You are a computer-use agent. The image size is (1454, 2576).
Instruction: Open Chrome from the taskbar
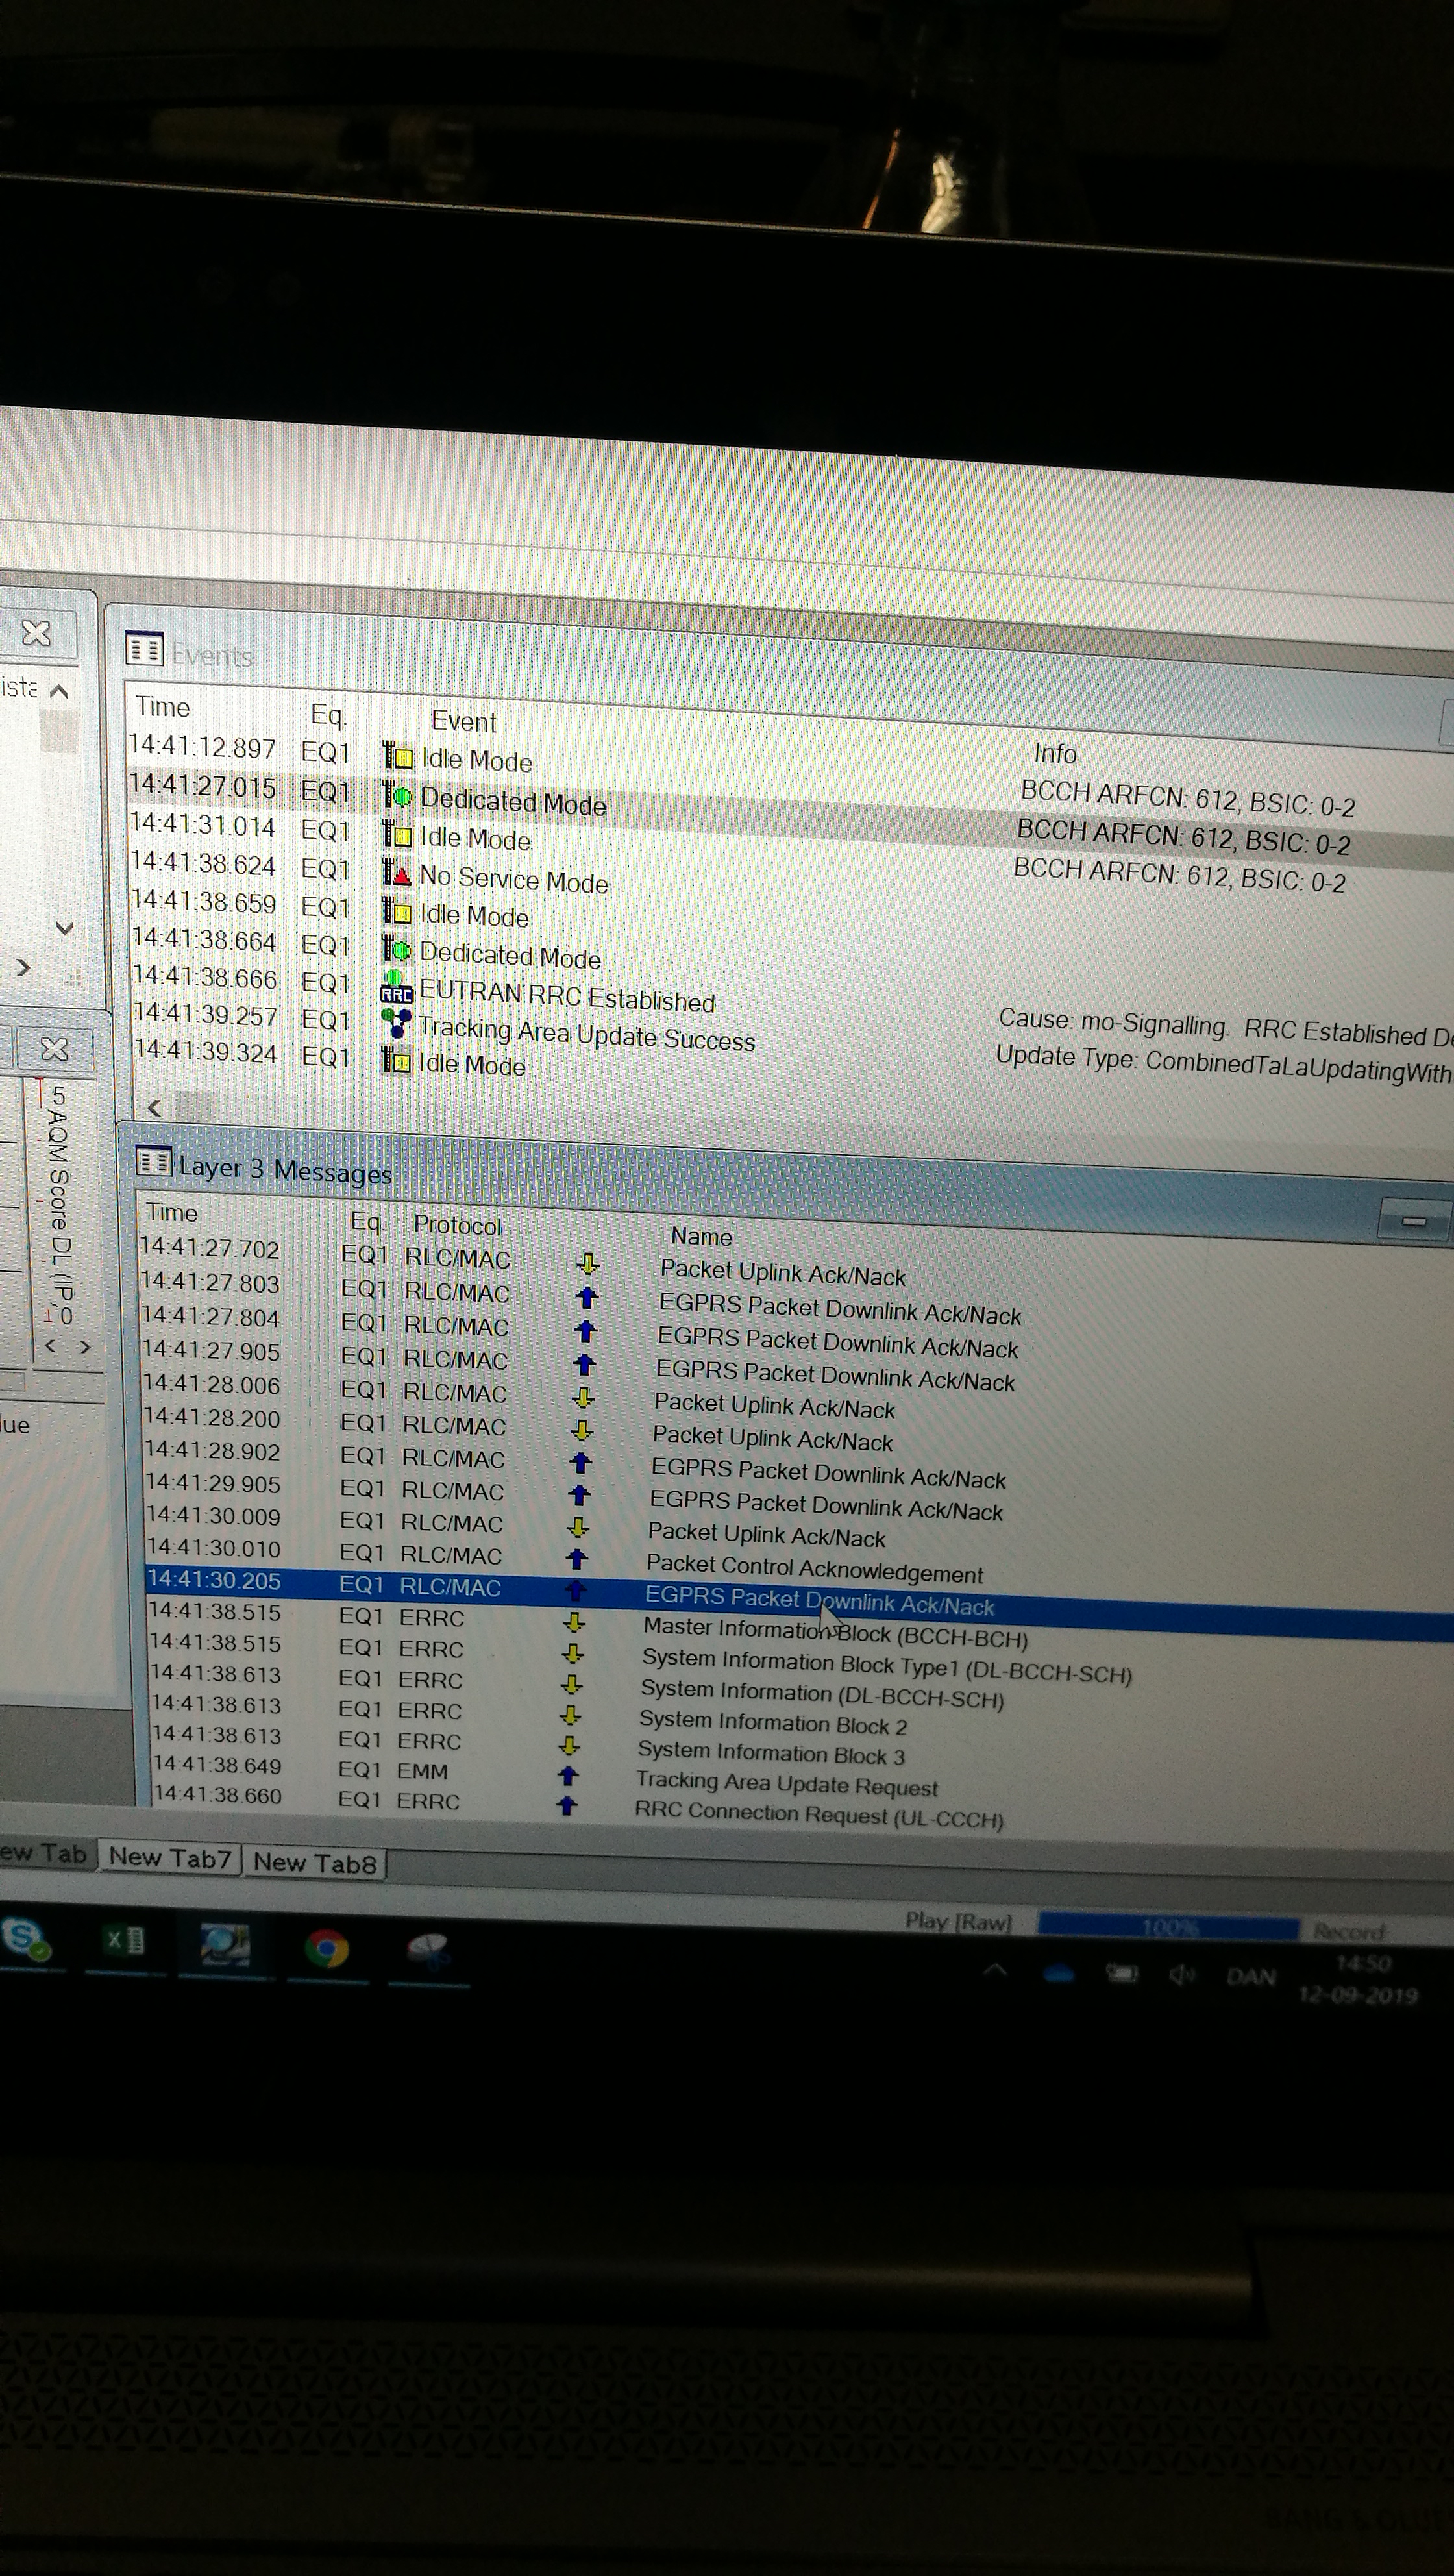pos(326,1948)
